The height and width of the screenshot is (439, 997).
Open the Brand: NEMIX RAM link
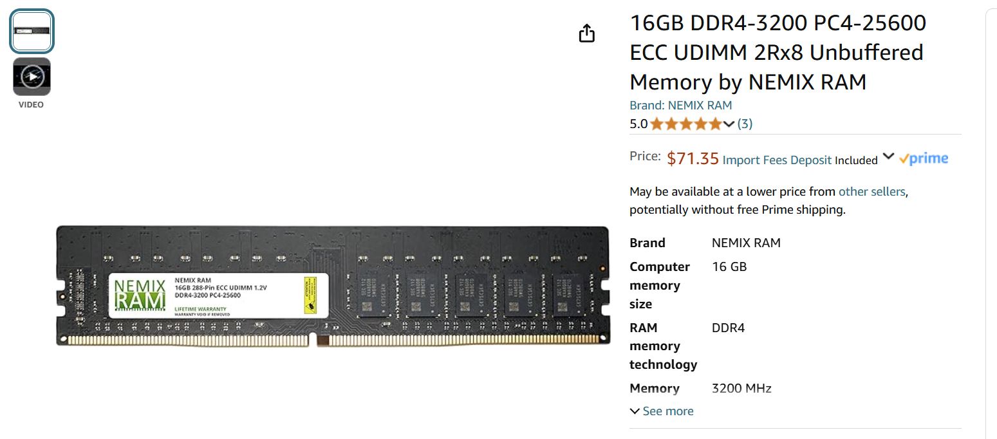680,106
